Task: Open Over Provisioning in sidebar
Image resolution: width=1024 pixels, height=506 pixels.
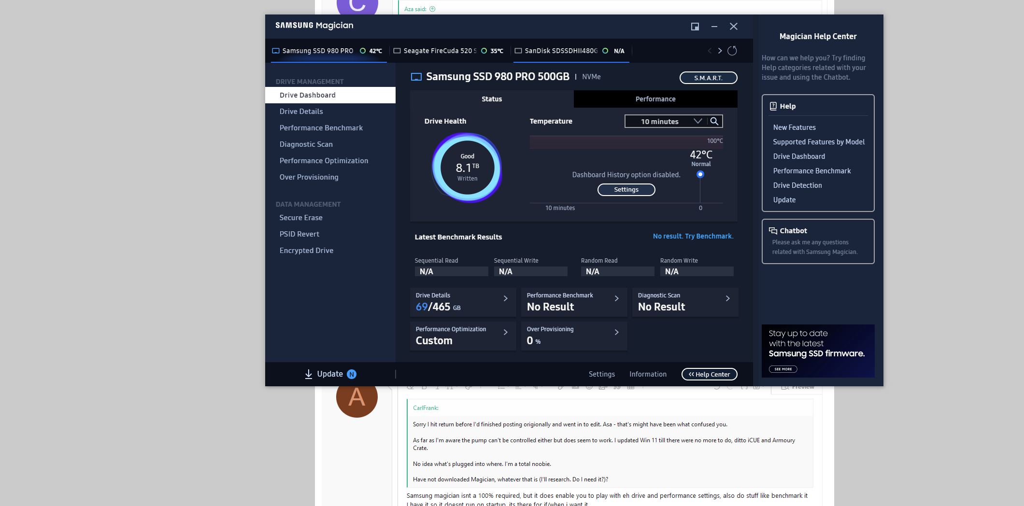Action: pos(330,177)
